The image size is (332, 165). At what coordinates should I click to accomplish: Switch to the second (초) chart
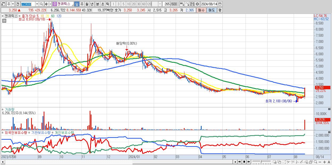(x=102, y=4)
